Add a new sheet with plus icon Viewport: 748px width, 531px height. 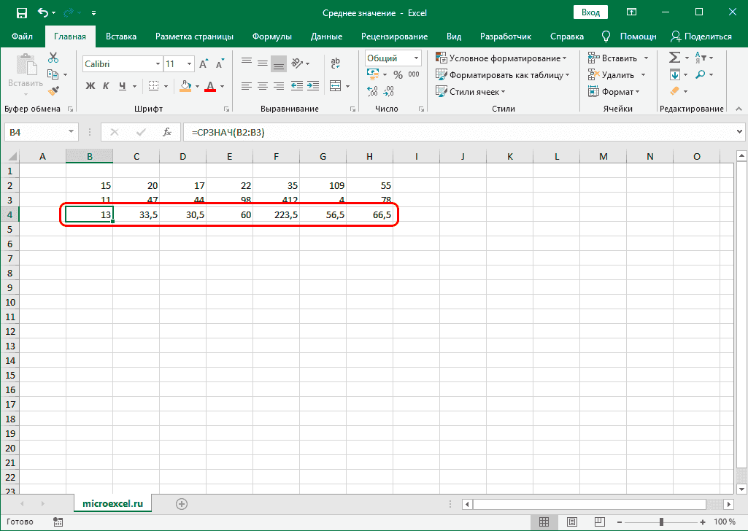[x=182, y=503]
